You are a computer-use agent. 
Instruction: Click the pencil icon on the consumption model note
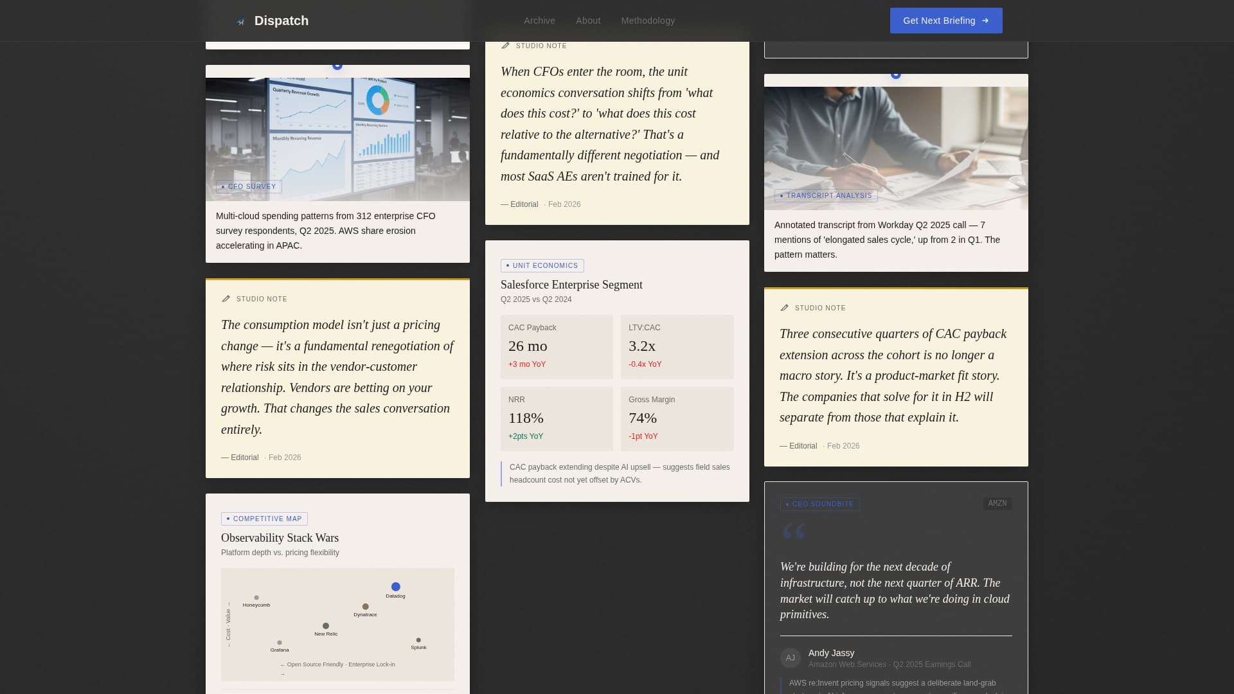tap(226, 299)
